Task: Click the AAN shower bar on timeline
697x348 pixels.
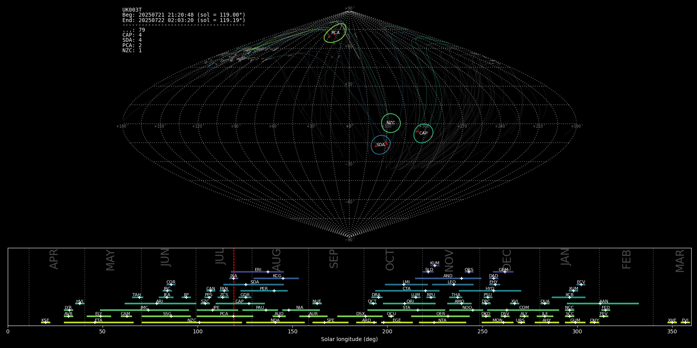Action: (603, 304)
